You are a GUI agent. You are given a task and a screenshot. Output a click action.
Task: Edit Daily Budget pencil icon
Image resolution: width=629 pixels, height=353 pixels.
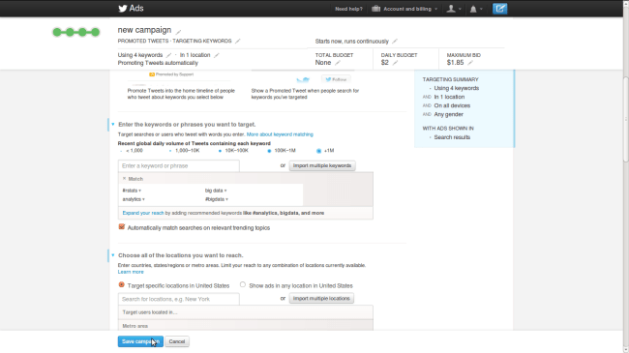point(395,63)
